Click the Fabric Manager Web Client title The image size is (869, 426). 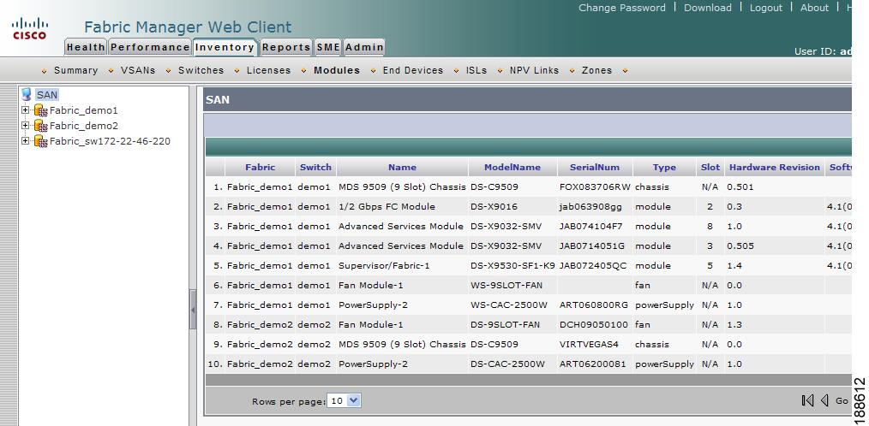(x=188, y=27)
